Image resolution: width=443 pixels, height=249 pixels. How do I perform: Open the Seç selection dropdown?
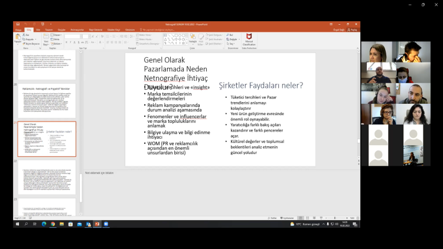(x=231, y=44)
